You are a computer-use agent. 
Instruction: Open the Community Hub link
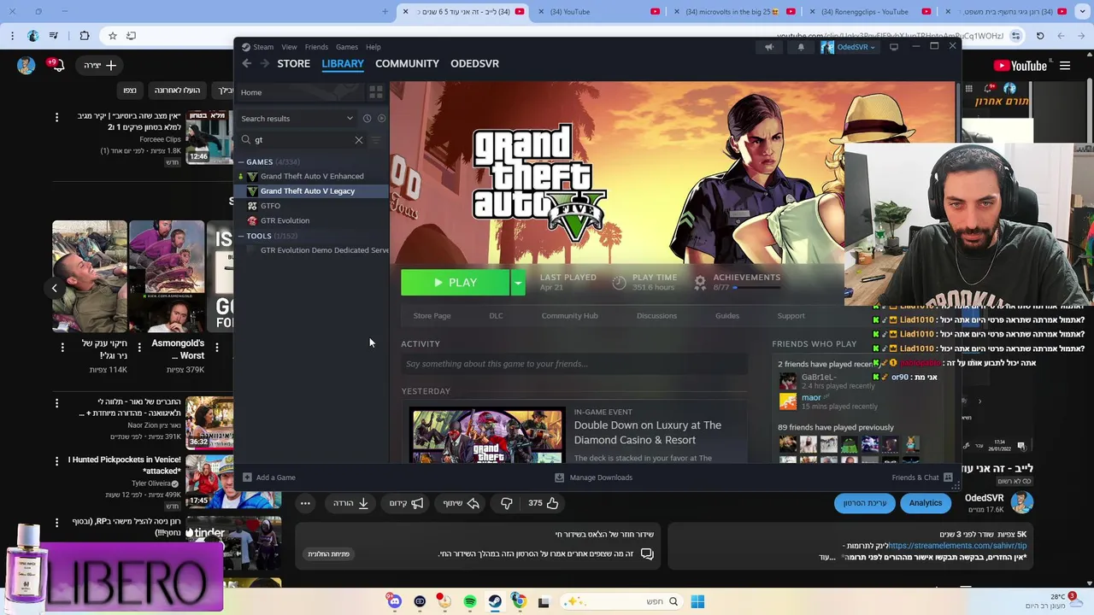point(569,316)
